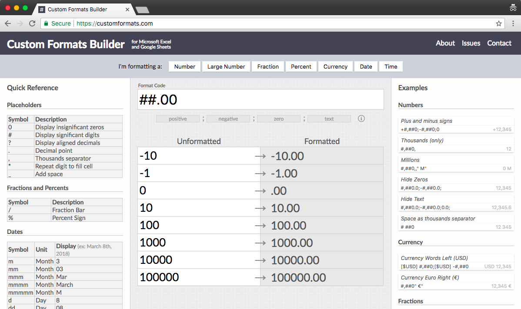Reload the customformats.com page
Screen dimensions: 521x309
tap(32, 23)
